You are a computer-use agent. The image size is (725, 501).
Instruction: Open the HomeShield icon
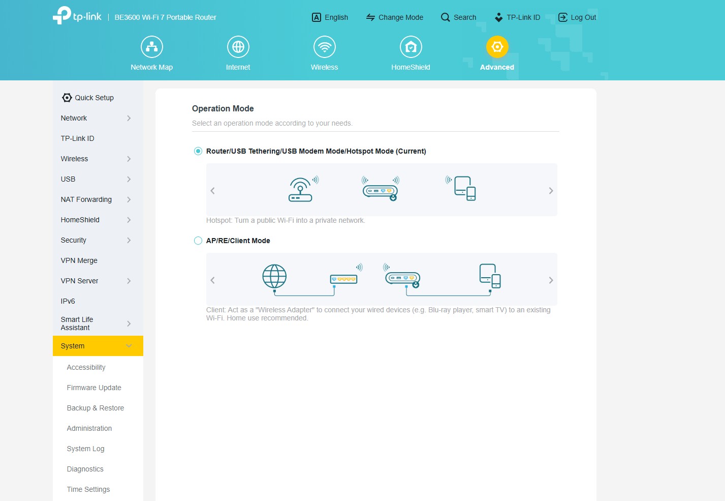(x=411, y=47)
